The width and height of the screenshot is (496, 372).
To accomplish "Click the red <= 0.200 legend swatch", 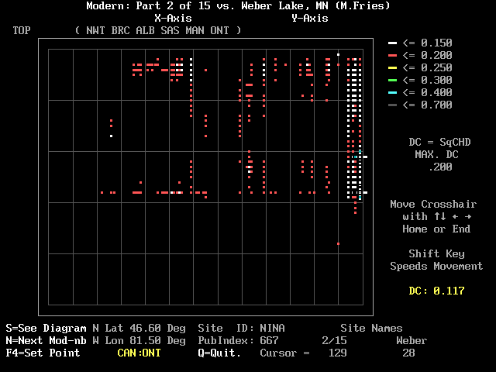I will click(x=392, y=55).
